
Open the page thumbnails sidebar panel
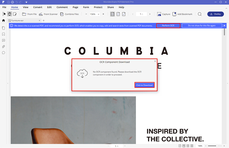tap(3, 28)
